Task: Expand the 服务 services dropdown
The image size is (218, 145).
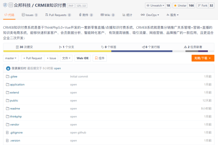Action: tap(173, 15)
